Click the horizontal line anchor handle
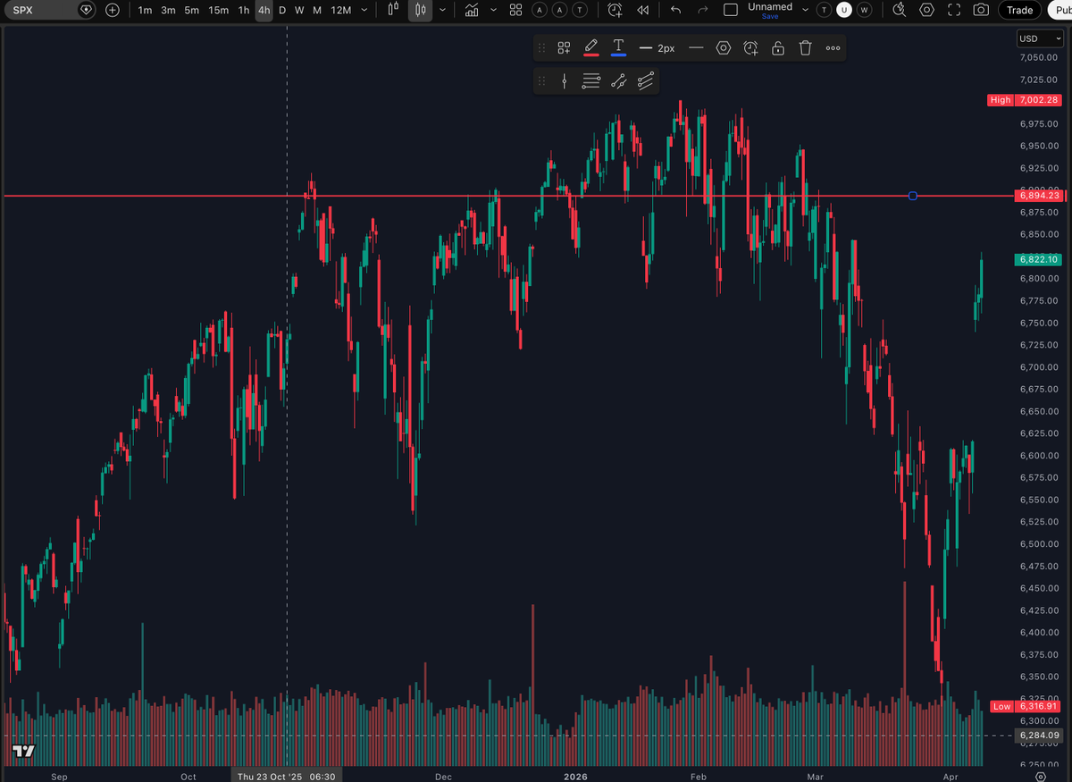1072x782 pixels. 912,196
